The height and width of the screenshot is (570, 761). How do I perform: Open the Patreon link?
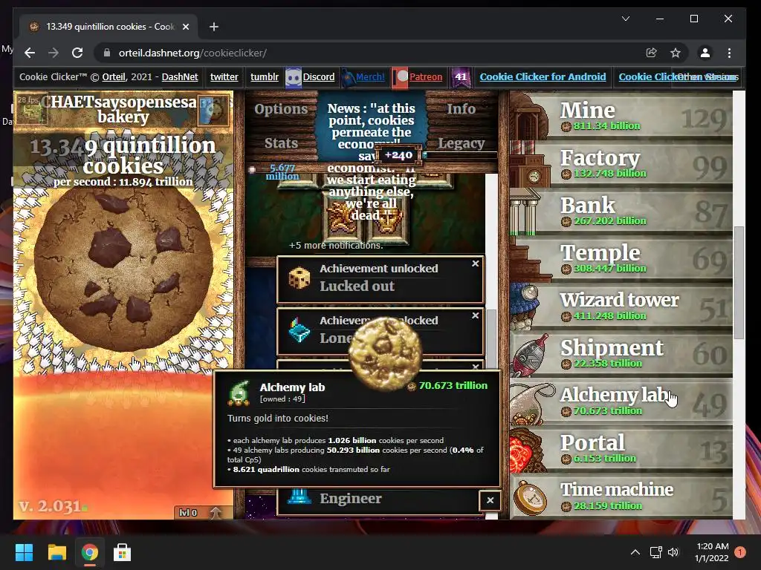[426, 76]
